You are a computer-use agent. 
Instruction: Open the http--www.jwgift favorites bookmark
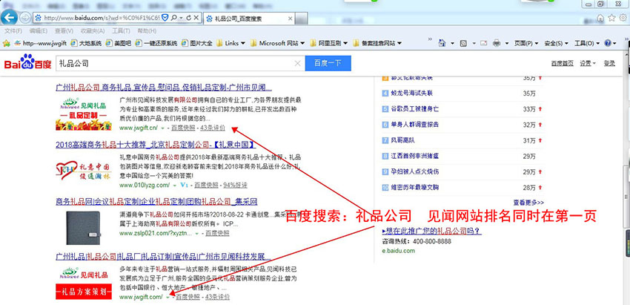41,43
